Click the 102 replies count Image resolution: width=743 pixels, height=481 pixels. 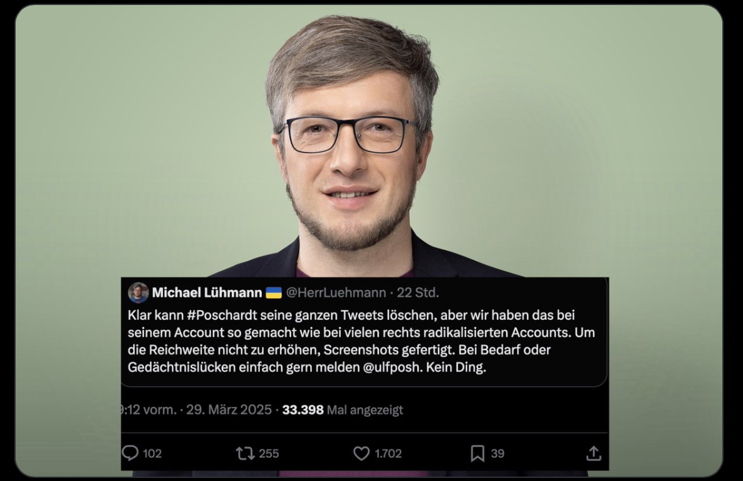(152, 453)
